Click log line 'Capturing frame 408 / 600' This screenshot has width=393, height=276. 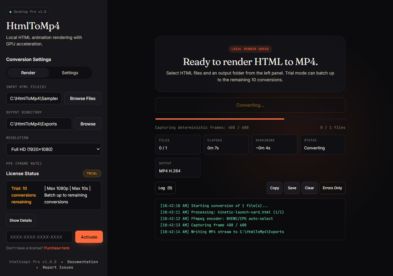[x=203, y=225]
